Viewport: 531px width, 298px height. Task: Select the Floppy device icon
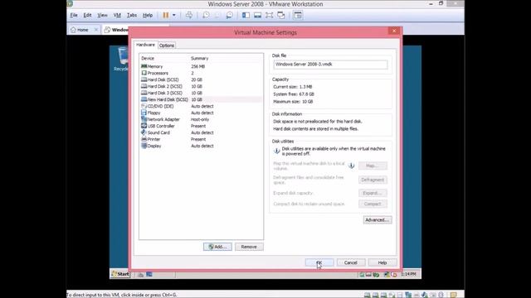[x=144, y=113]
